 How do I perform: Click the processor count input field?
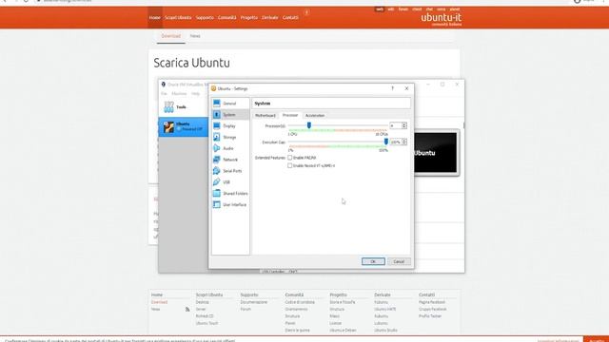click(x=396, y=125)
